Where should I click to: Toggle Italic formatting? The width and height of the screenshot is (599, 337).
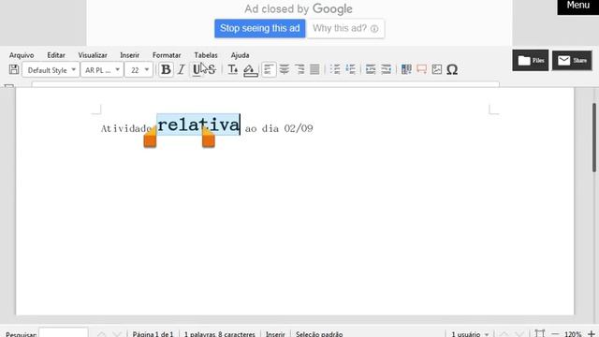pyautogui.click(x=182, y=69)
